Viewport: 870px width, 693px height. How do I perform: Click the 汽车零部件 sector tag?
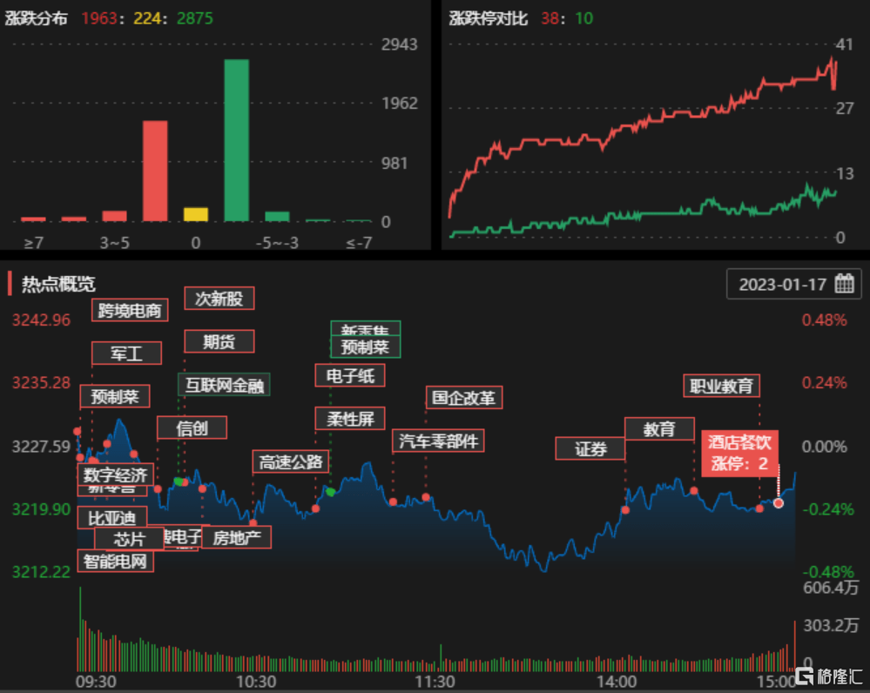pyautogui.click(x=437, y=441)
